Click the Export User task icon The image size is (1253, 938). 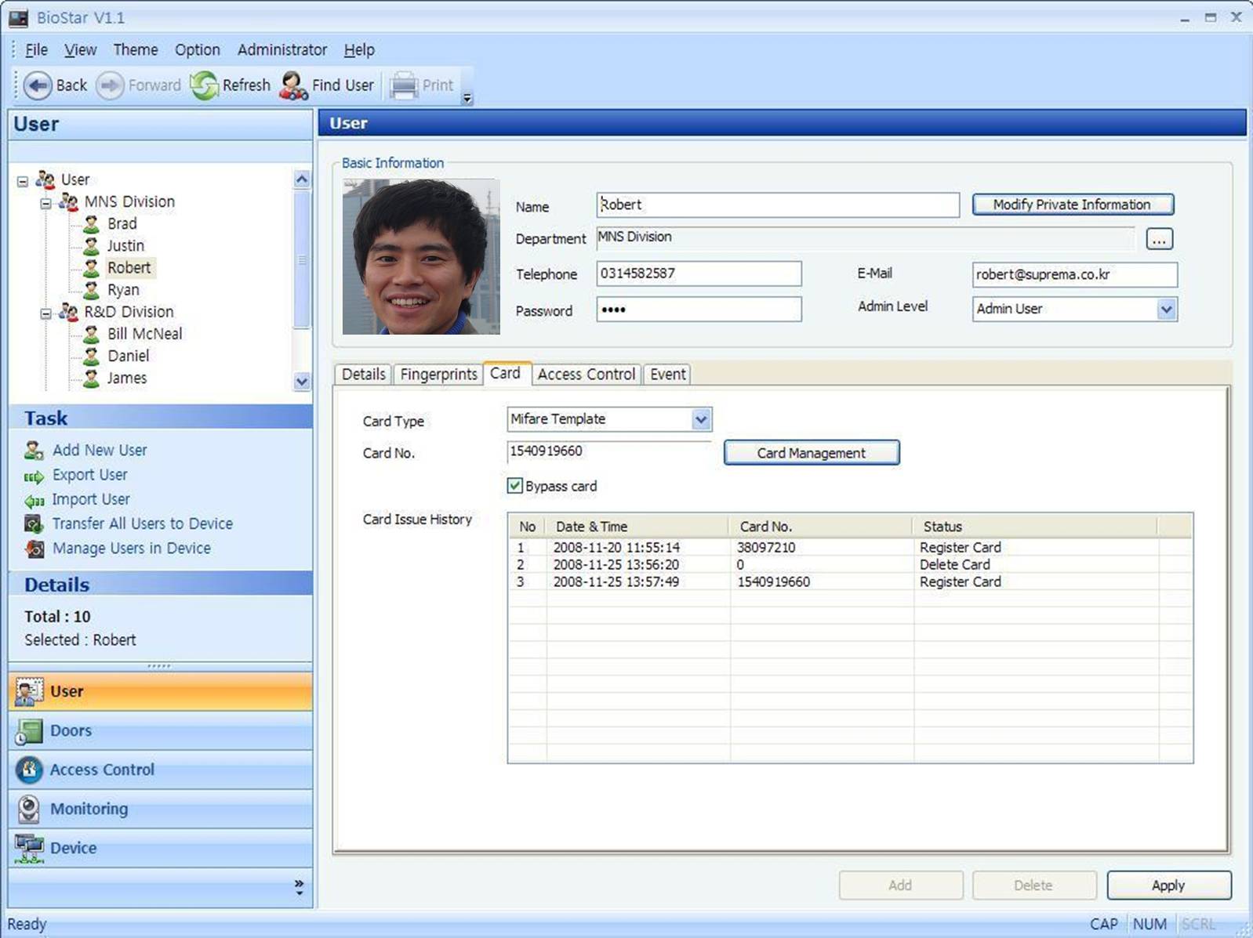(x=34, y=476)
